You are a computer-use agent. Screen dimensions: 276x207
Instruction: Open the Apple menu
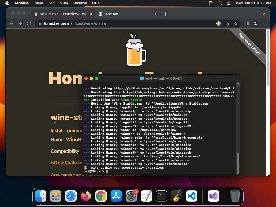(x=7, y=3)
